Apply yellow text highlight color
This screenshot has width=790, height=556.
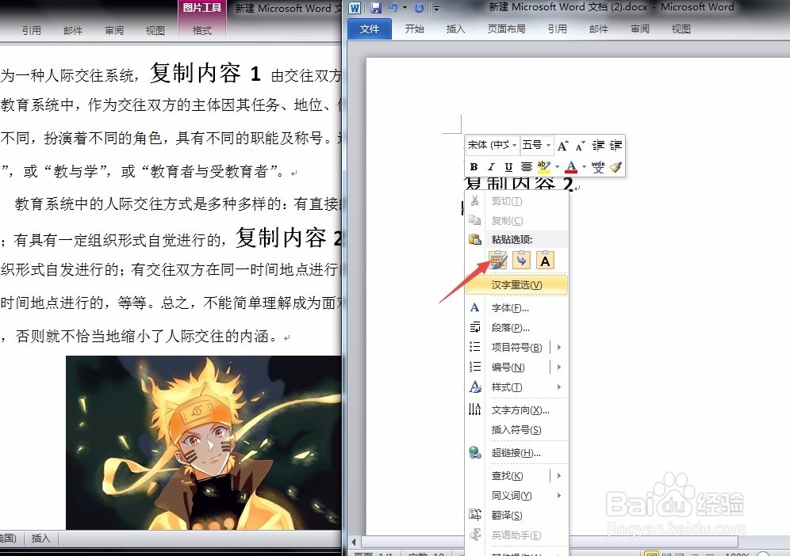coord(543,166)
